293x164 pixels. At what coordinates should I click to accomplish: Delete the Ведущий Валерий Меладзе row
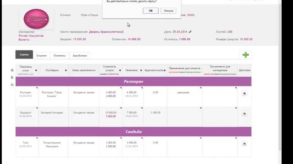(244, 113)
